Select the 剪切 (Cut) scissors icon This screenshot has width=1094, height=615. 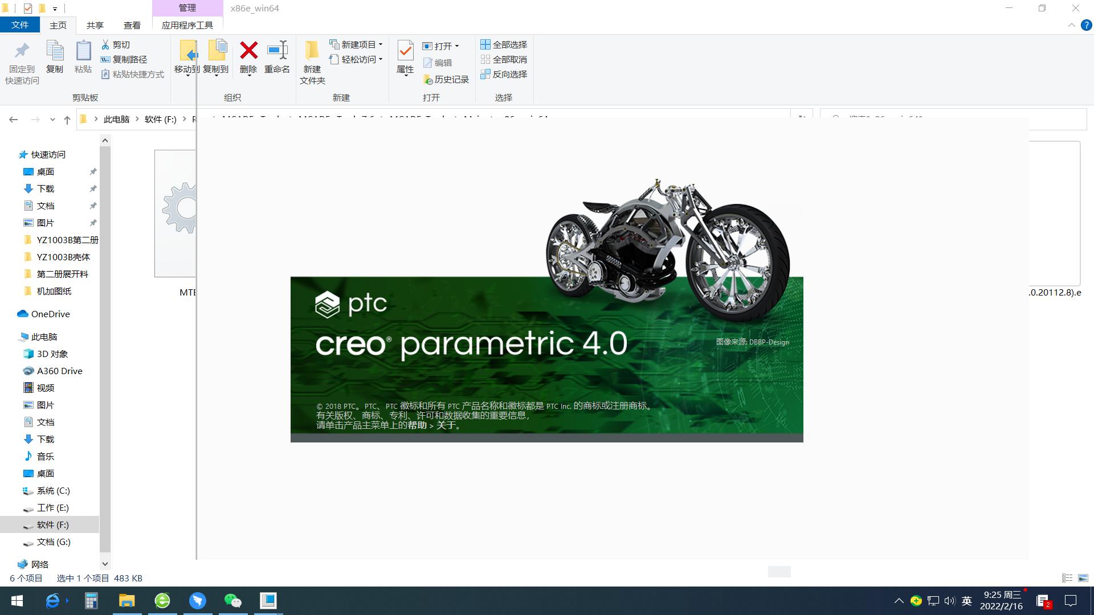click(120, 44)
